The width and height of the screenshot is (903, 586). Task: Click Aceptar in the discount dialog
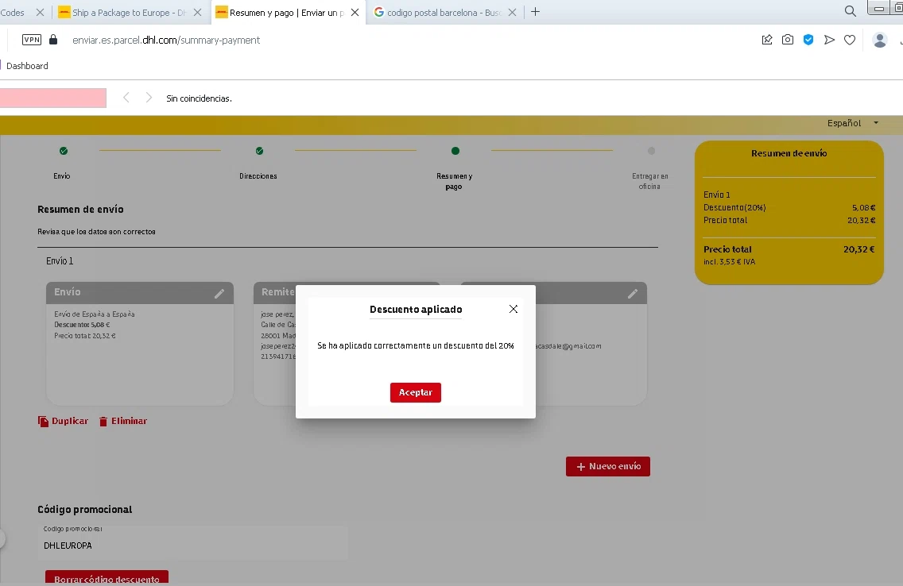click(x=415, y=392)
